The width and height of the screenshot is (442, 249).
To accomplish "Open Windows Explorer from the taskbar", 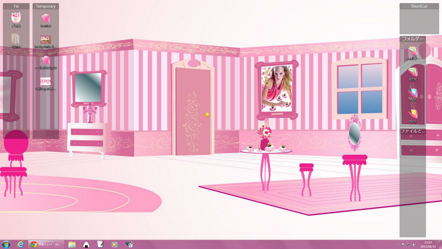I will [72, 244].
